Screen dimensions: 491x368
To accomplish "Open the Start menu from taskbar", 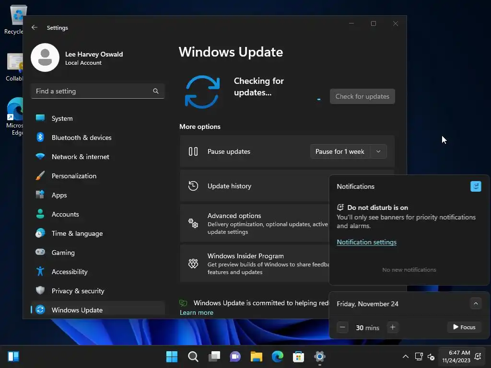I will tap(172, 356).
